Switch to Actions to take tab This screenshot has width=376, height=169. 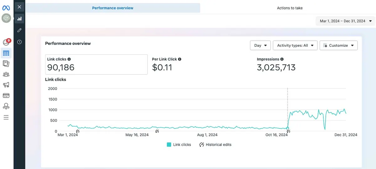[x=290, y=8]
